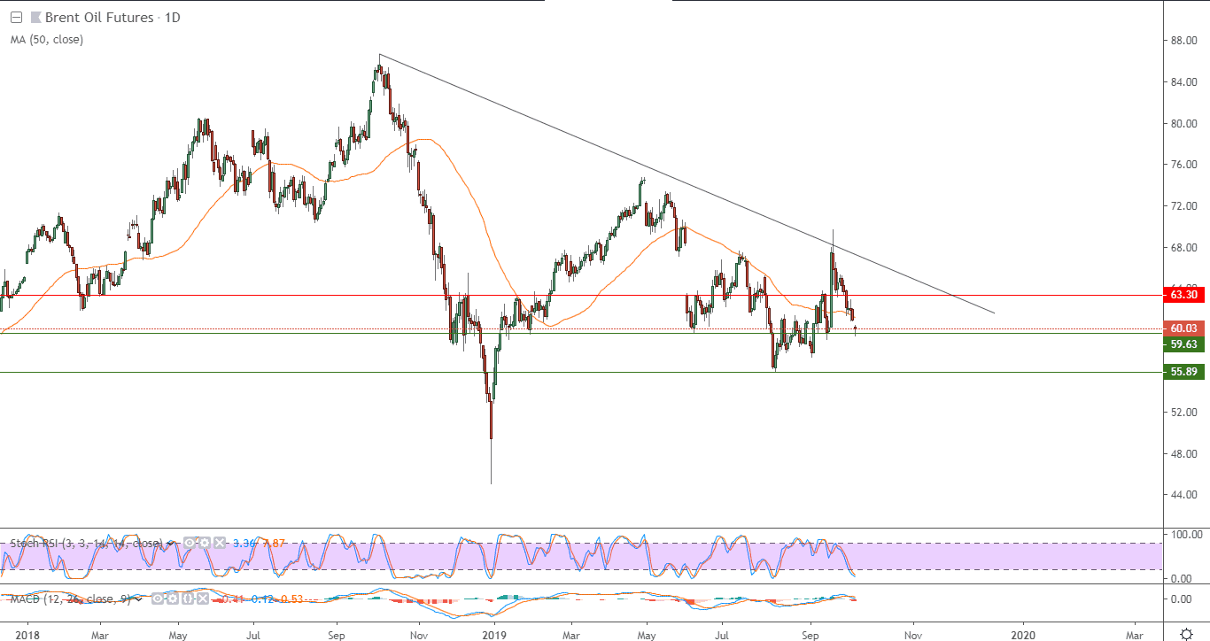Viewport: 1210px width, 641px height.
Task: Click the 59.63 green price label
Action: click(x=1184, y=344)
